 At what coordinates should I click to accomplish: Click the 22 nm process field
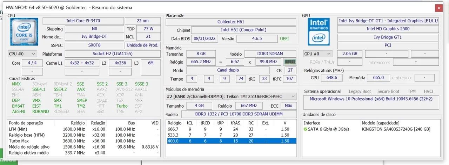click(143, 21)
